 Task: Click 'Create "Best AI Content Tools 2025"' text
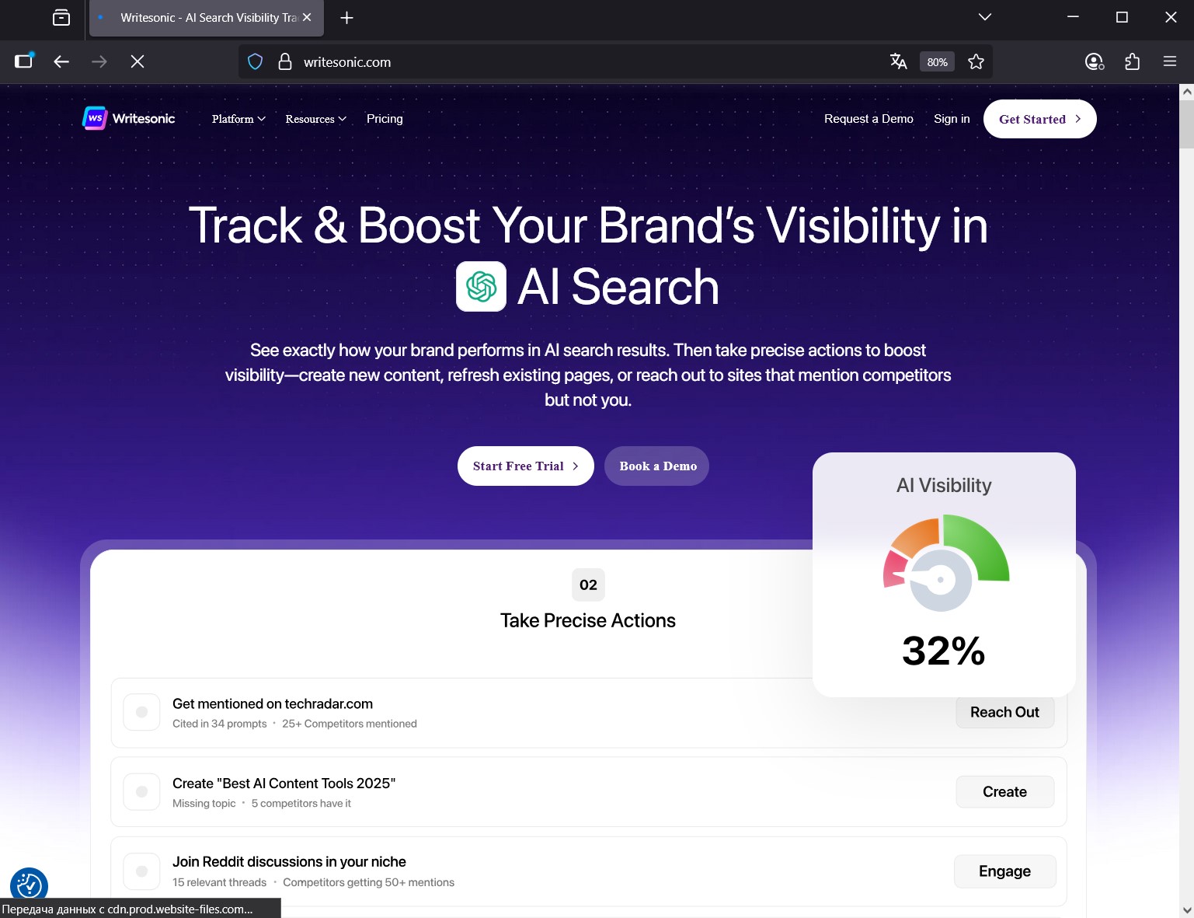point(284,784)
